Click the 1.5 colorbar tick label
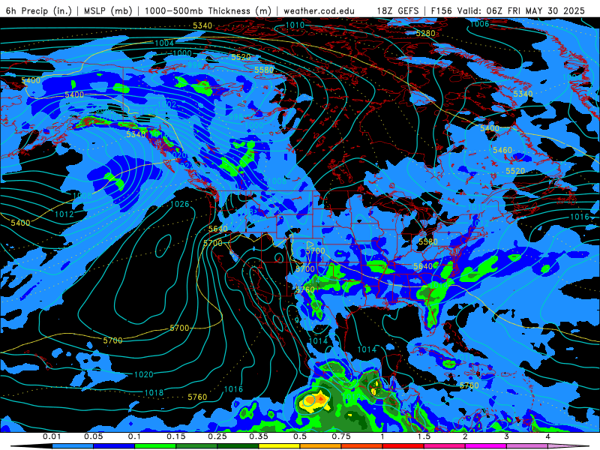The width and height of the screenshot is (600, 450). pyautogui.click(x=424, y=436)
